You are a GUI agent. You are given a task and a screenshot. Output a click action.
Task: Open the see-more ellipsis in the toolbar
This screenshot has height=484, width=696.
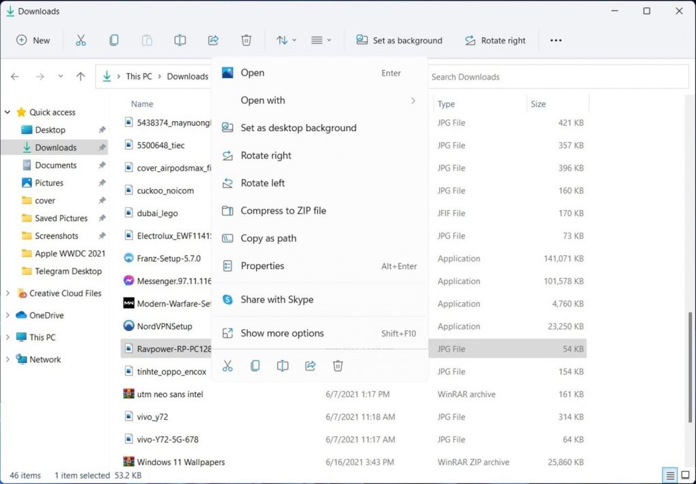tap(555, 40)
